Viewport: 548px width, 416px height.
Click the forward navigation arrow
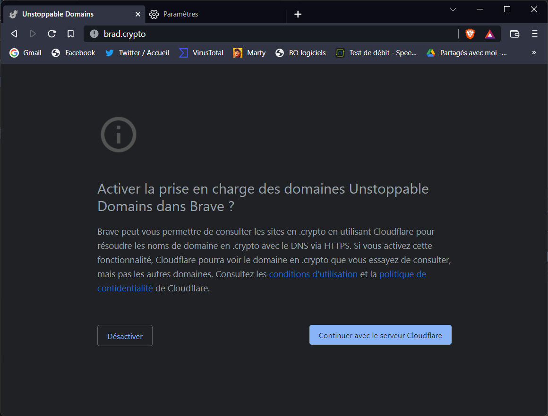tap(33, 34)
